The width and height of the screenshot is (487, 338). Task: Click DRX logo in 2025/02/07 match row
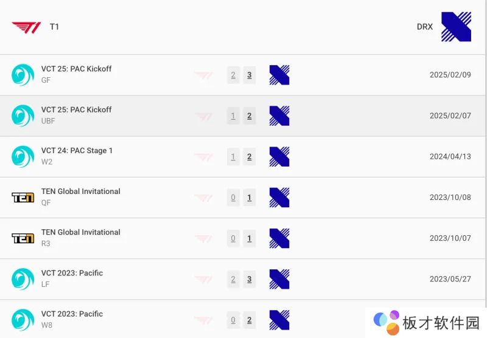pyautogui.click(x=279, y=116)
